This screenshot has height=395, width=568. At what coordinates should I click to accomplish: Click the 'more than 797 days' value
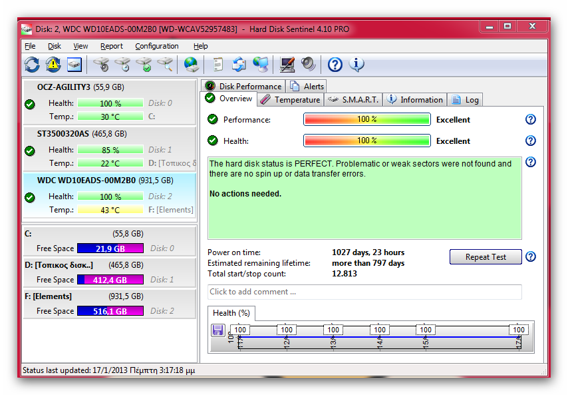[368, 263]
